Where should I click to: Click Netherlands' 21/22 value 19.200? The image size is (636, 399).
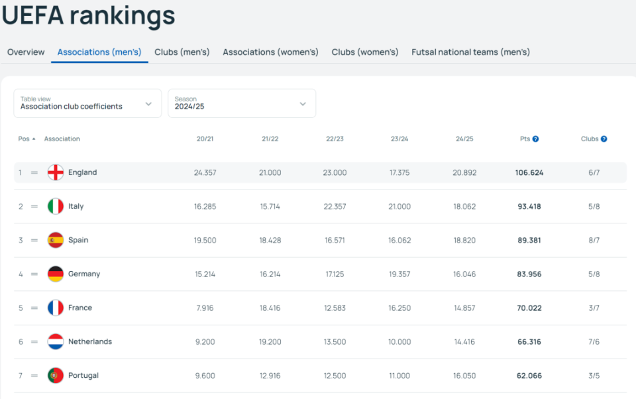[x=270, y=342]
